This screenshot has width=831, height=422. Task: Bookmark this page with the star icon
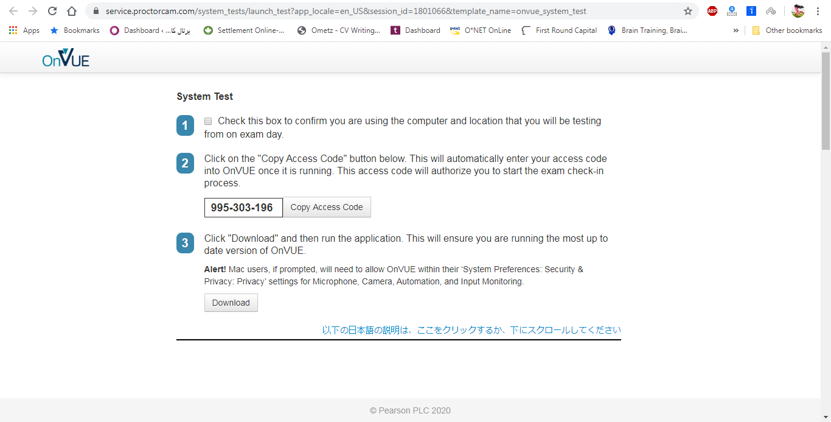[688, 11]
